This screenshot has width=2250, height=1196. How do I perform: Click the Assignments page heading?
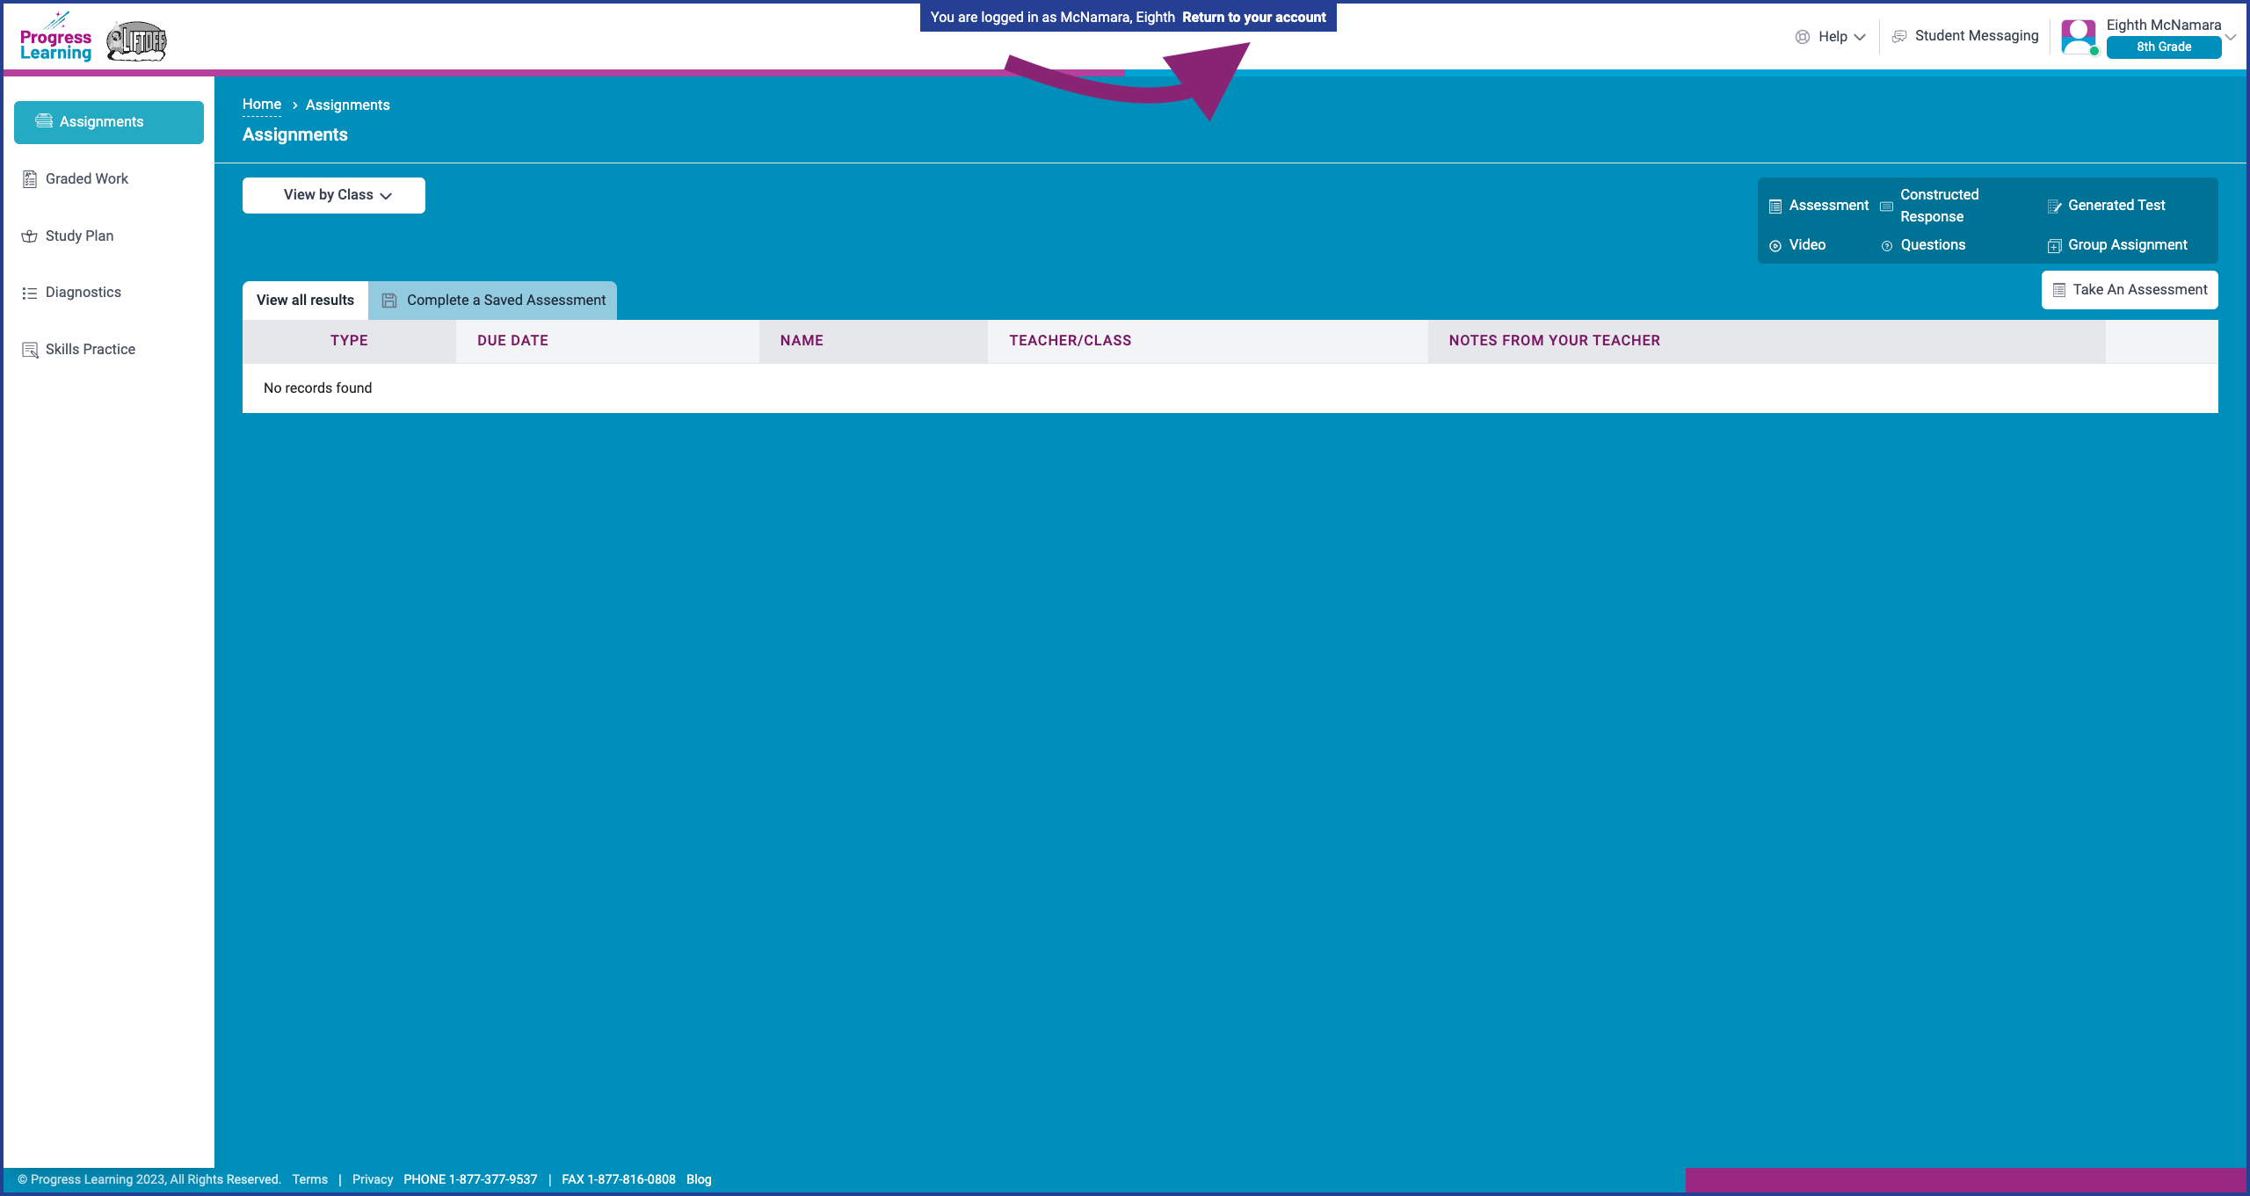[x=295, y=135]
